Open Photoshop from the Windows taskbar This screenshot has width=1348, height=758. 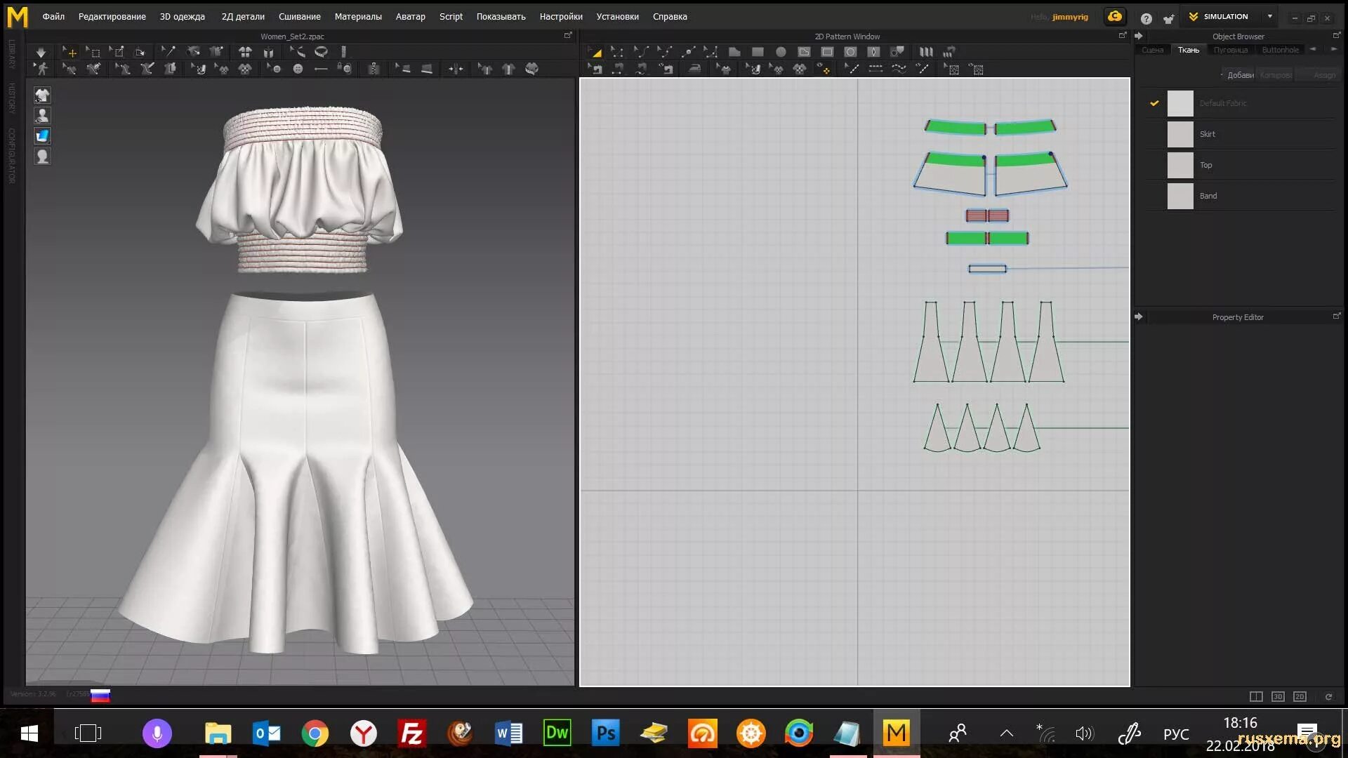click(x=605, y=733)
